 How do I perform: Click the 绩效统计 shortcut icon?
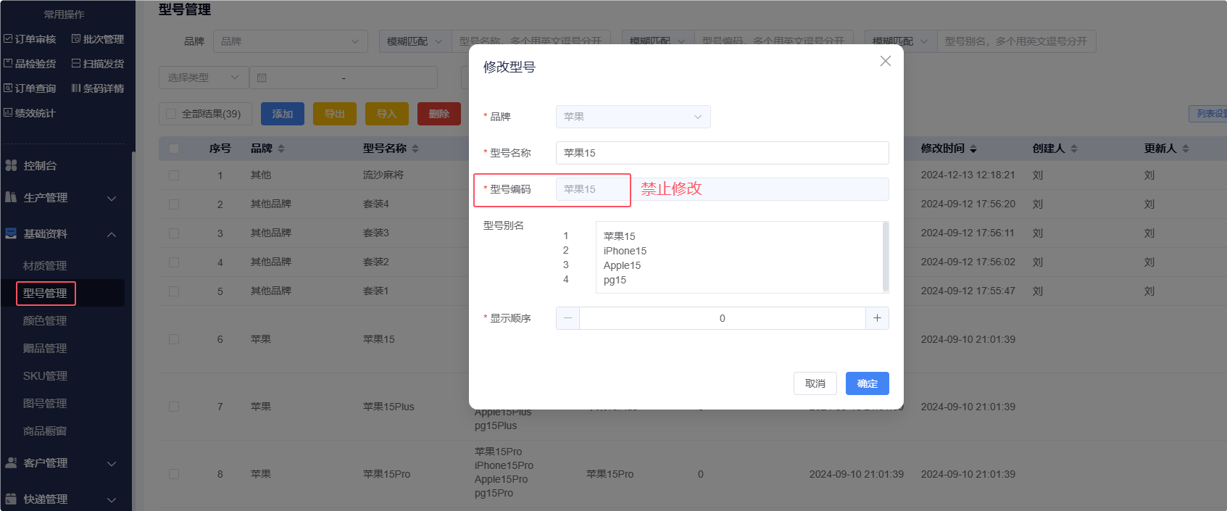click(x=8, y=113)
